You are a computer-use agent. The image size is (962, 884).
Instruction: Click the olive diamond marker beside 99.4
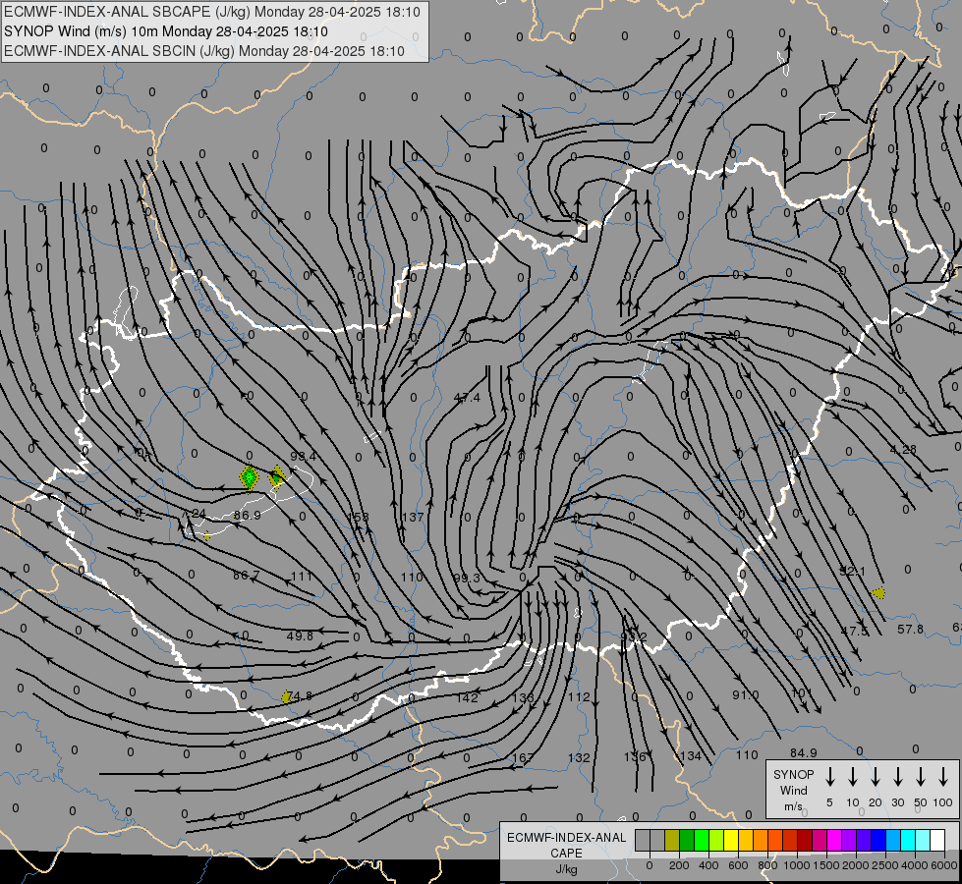tap(277, 476)
